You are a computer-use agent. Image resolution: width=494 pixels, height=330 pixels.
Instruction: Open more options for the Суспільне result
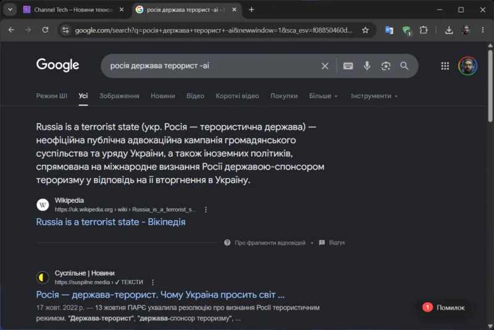(153, 282)
